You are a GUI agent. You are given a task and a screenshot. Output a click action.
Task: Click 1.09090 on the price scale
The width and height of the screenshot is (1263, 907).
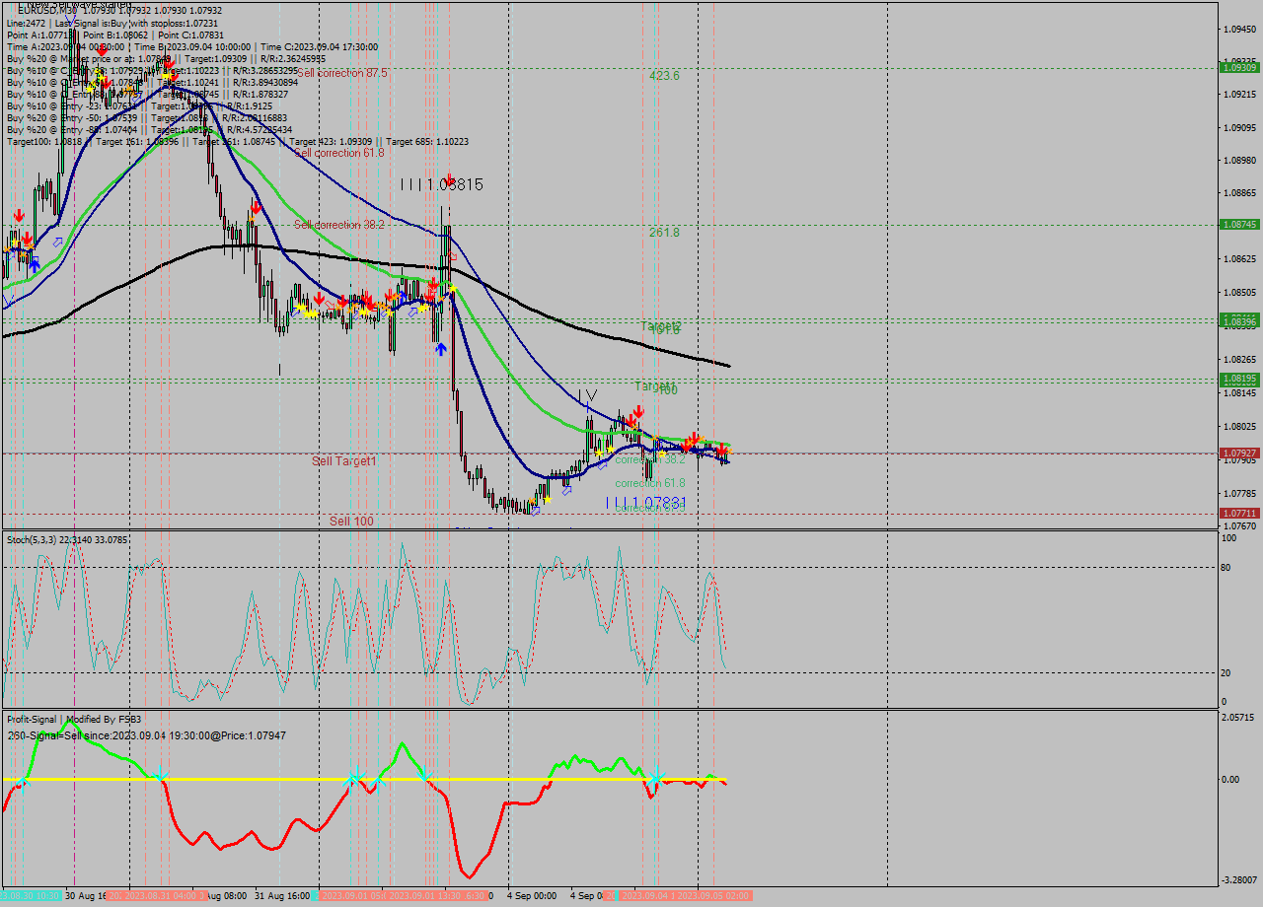[x=1240, y=127]
